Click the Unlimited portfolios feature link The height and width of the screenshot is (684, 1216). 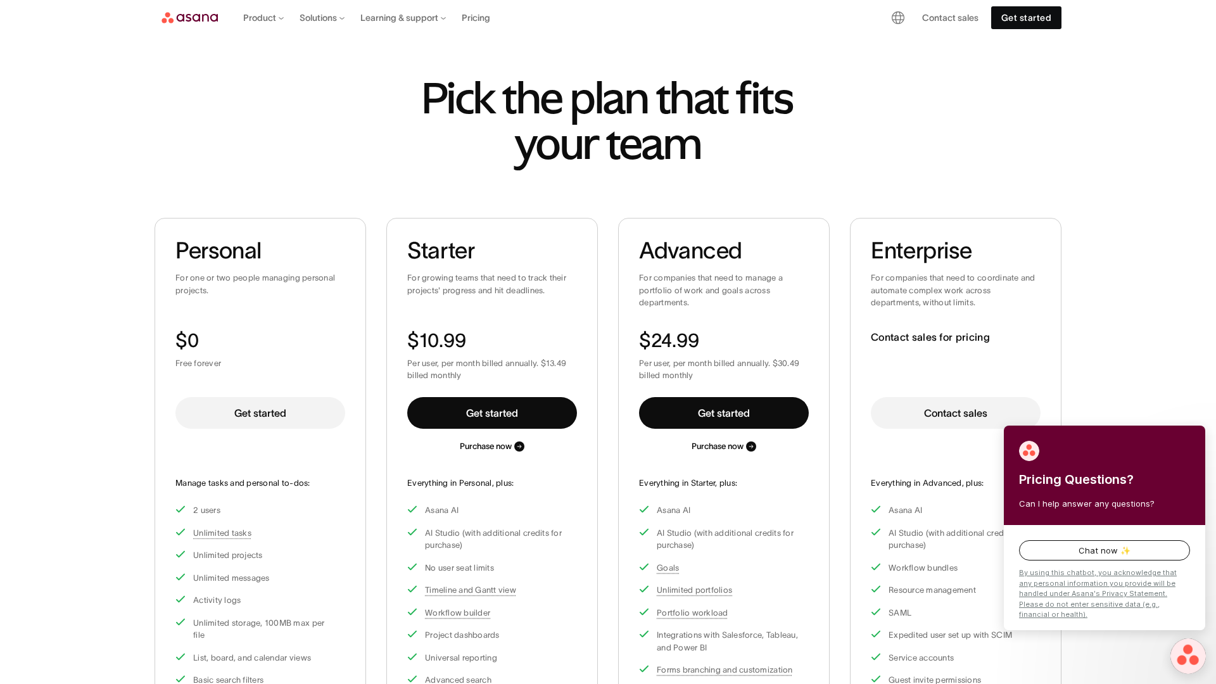click(694, 590)
